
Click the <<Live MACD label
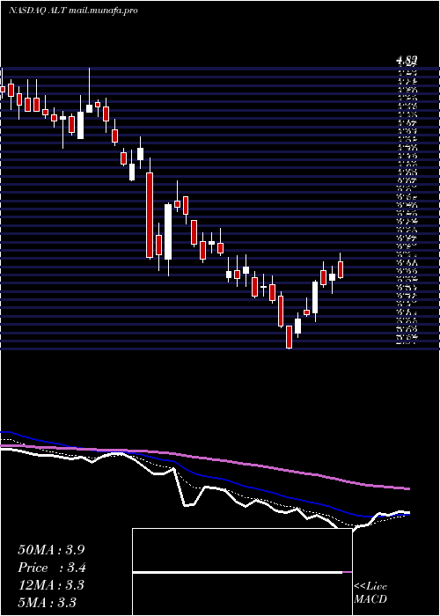[370, 593]
